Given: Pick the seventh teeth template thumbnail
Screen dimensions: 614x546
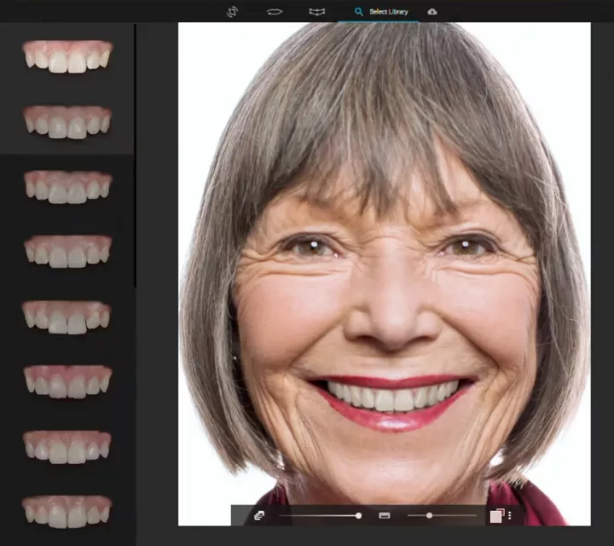Looking at the screenshot, I should pyautogui.click(x=67, y=445).
